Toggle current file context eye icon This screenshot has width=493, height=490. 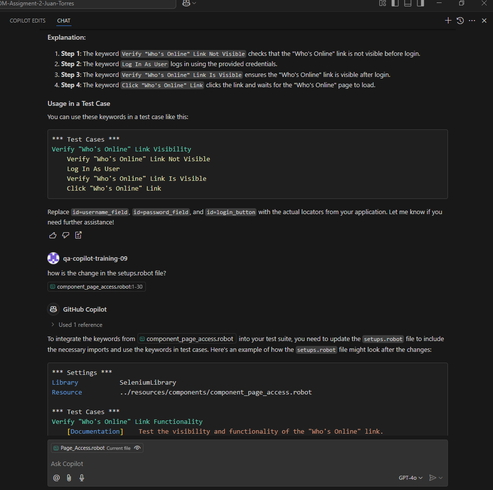[138, 448]
